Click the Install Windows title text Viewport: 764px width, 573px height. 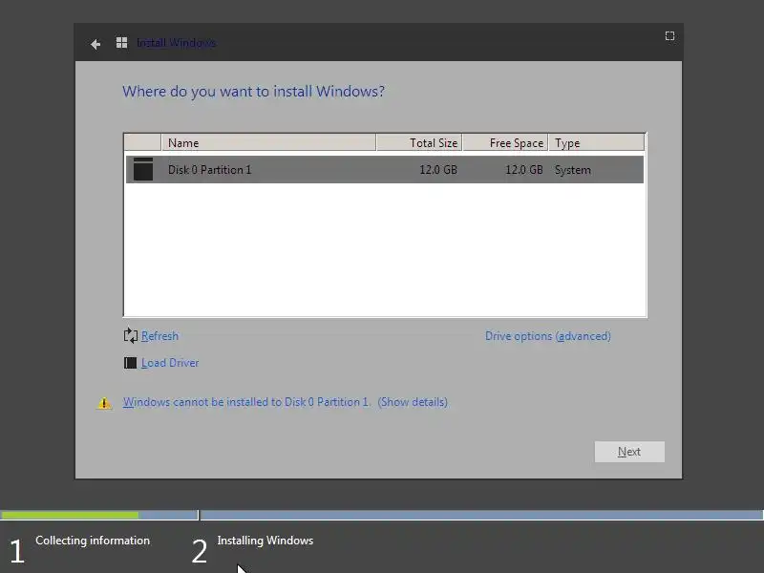click(177, 43)
